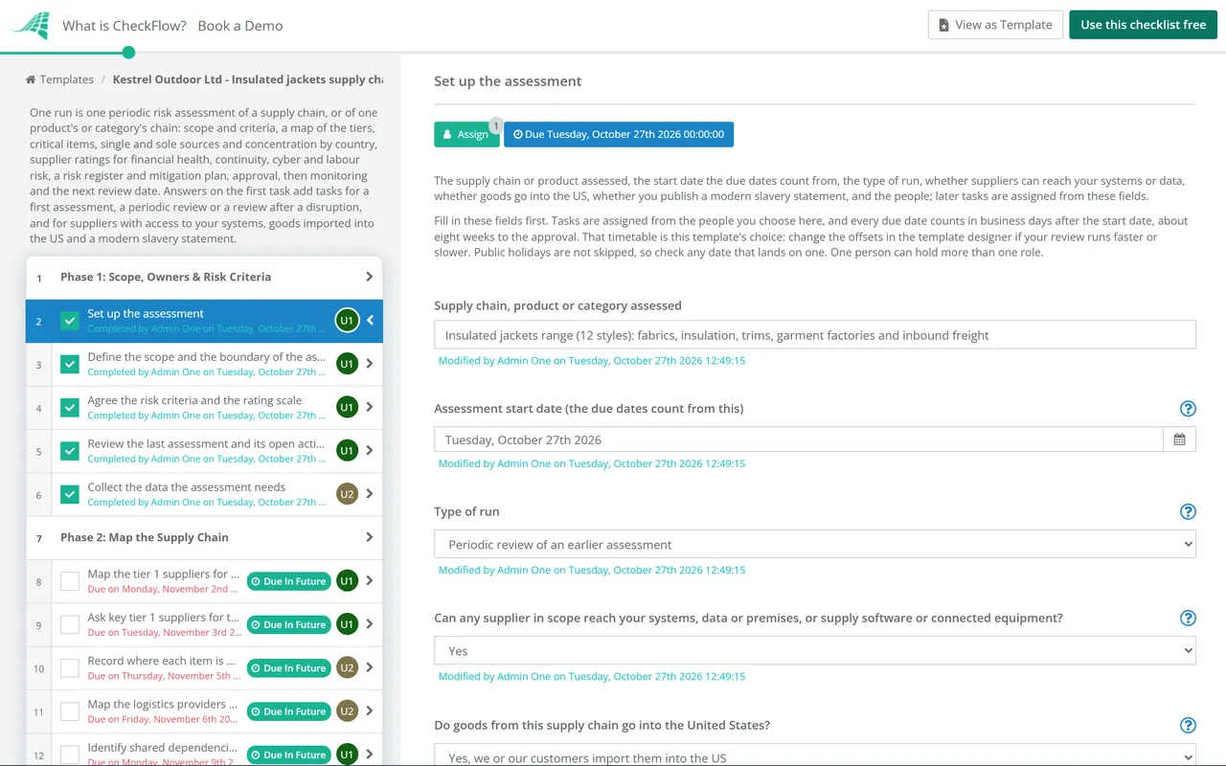Screen dimensions: 1226x766
Task: Click U1 avatar on Review the last assessment task
Action: click(x=347, y=450)
